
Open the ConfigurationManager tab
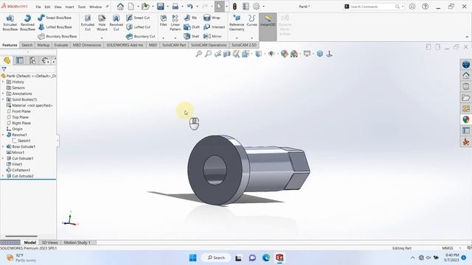point(32,60)
